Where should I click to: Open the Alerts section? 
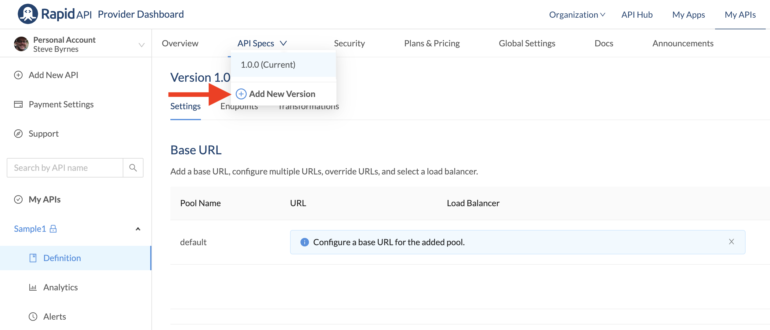pos(55,317)
